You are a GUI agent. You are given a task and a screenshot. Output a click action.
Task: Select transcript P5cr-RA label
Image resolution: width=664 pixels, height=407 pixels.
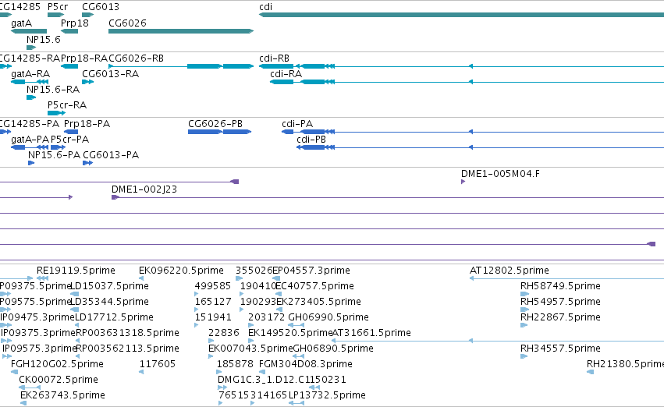pos(67,105)
